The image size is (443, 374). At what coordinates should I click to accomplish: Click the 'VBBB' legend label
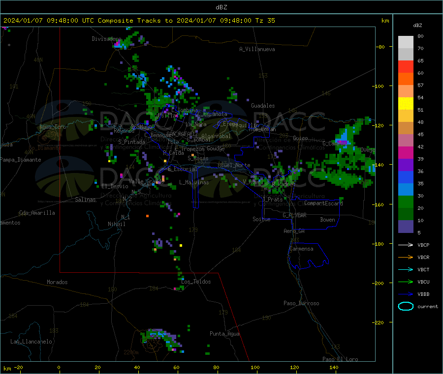coord(423,294)
